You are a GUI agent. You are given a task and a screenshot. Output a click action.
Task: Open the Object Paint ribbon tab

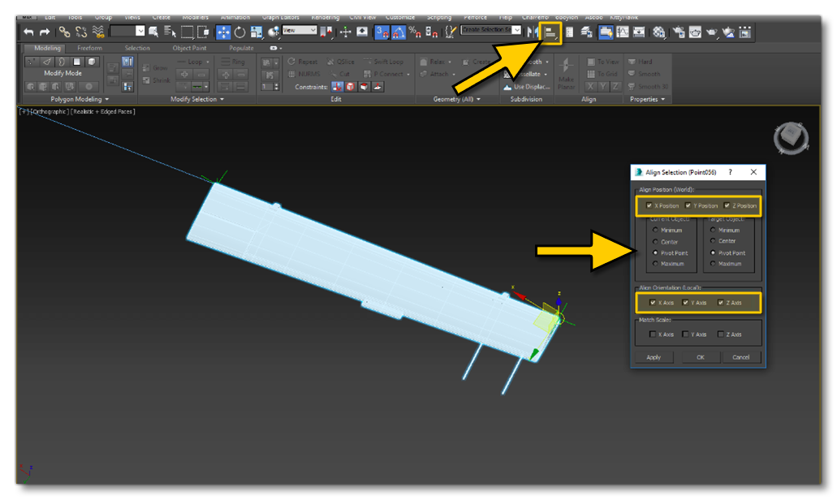coord(189,49)
